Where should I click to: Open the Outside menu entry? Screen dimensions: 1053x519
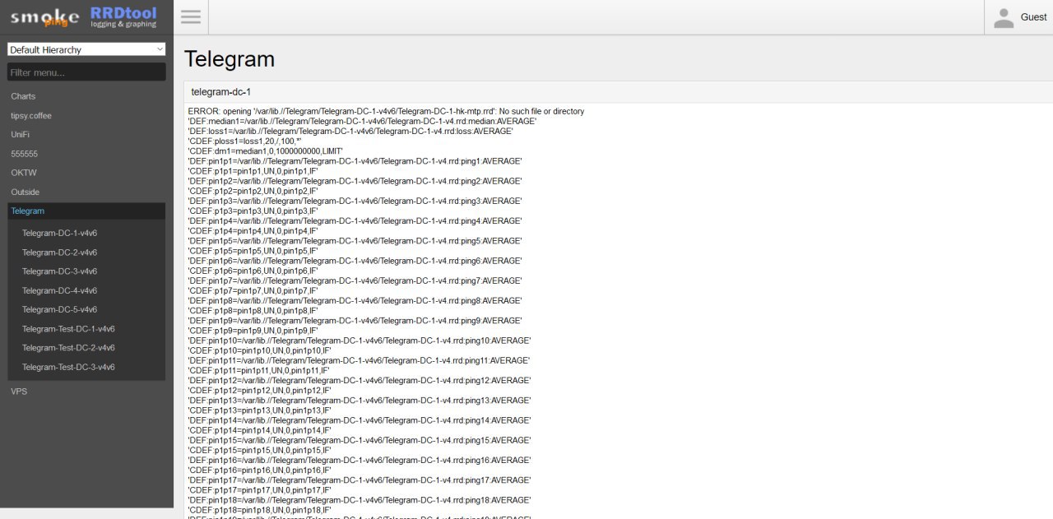coord(25,192)
